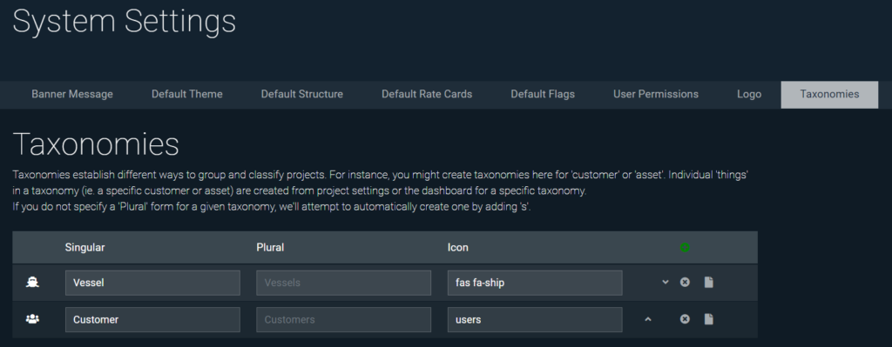Open the document icon for Customer
The width and height of the screenshot is (892, 347).
[x=708, y=319]
